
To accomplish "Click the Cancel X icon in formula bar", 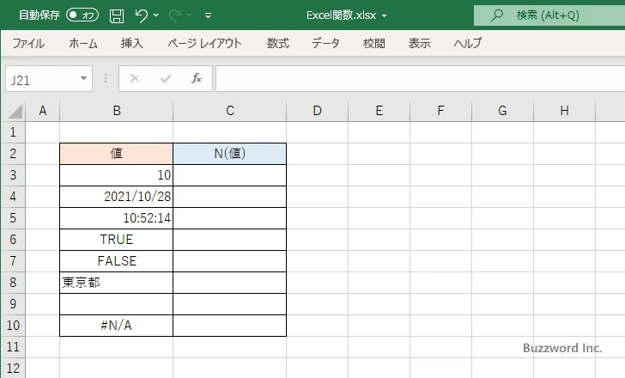I will click(135, 78).
